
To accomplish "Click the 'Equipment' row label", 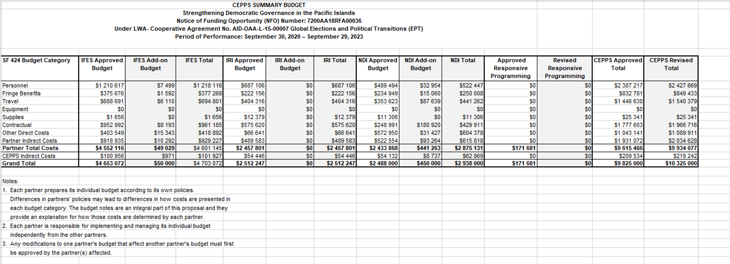I will 15,109.
